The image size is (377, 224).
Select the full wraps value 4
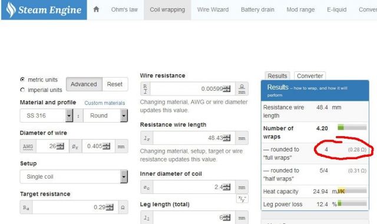coord(326,149)
